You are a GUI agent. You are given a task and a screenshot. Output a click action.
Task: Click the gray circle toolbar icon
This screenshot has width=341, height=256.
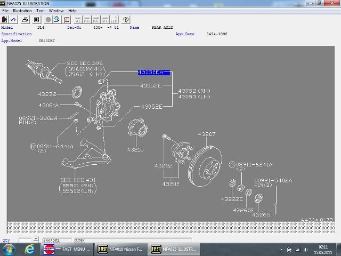48,20
